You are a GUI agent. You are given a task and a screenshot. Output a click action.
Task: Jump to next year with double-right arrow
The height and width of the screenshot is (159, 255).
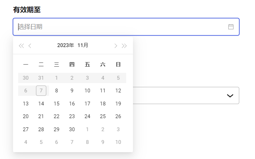tap(124, 46)
